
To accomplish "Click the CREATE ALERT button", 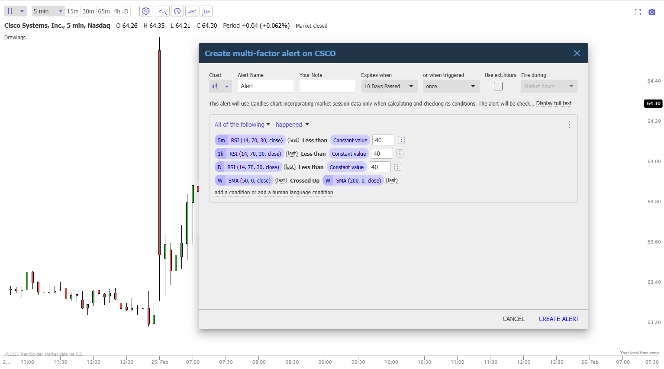I will (559, 319).
